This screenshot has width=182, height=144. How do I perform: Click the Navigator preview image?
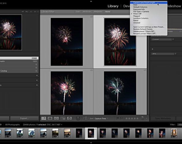coord(11,32)
